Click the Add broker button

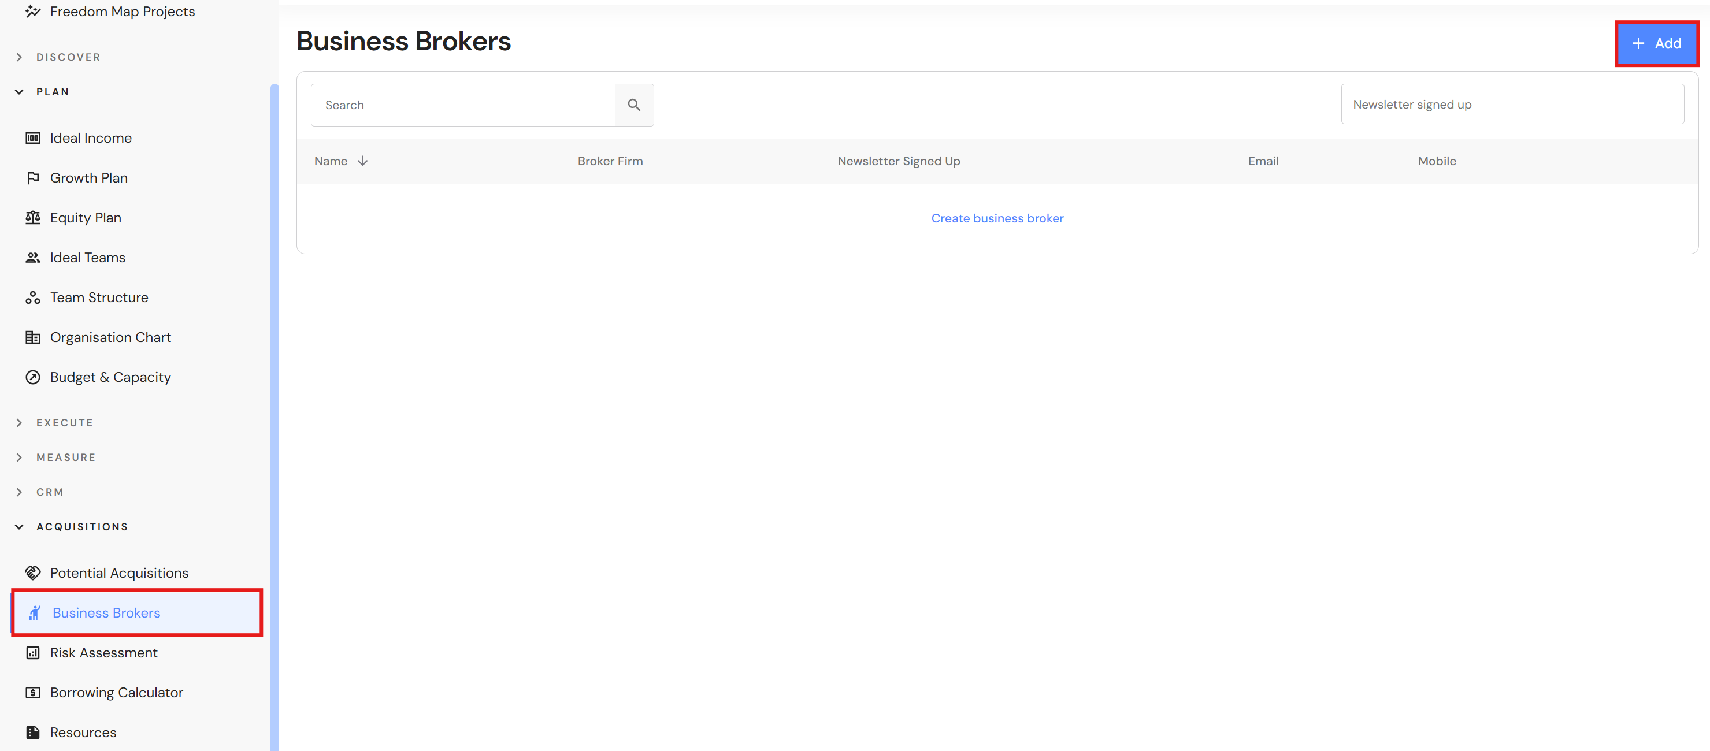tap(1656, 43)
